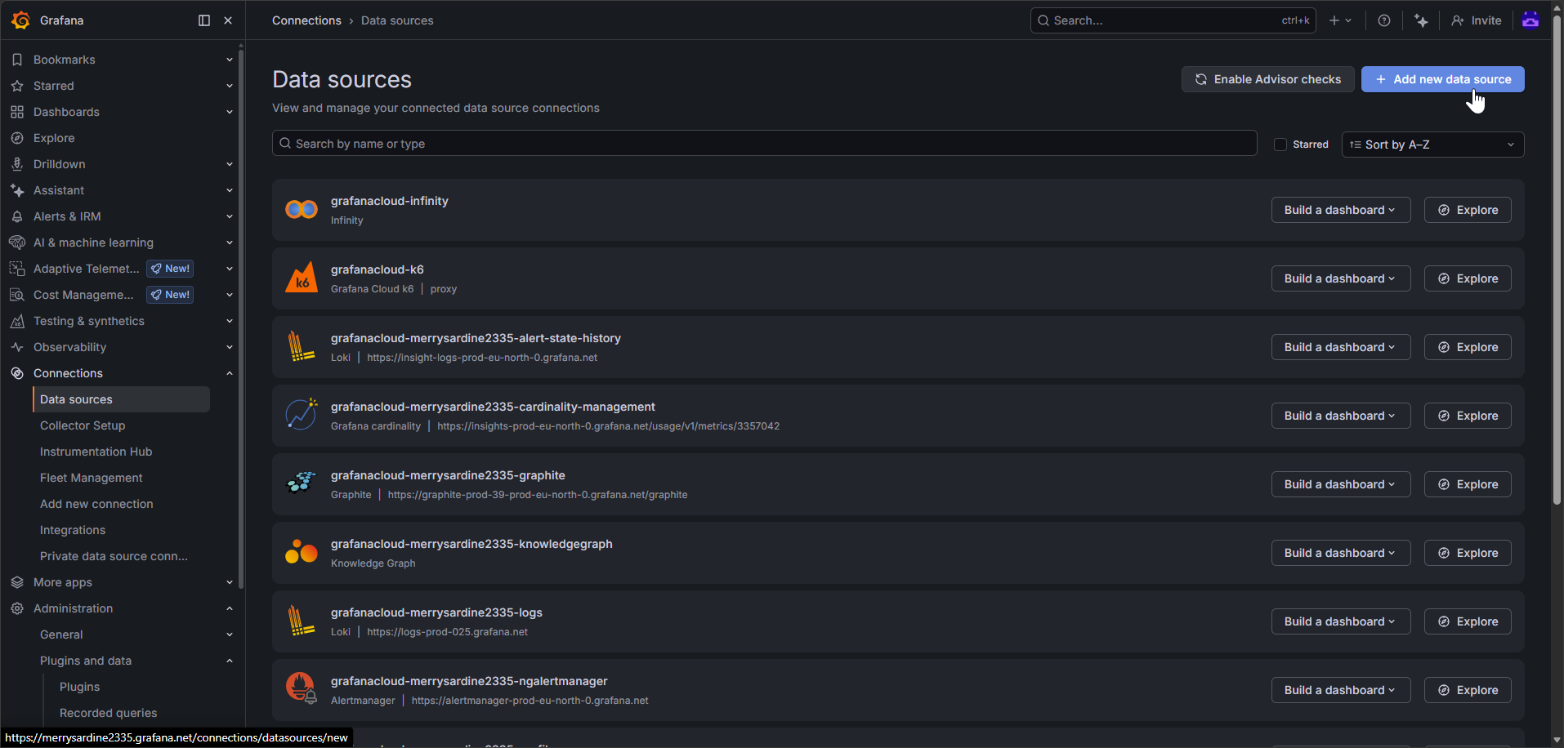Viewport: 1564px width, 748px height.
Task: Open the help question mark icon
Action: 1384,20
